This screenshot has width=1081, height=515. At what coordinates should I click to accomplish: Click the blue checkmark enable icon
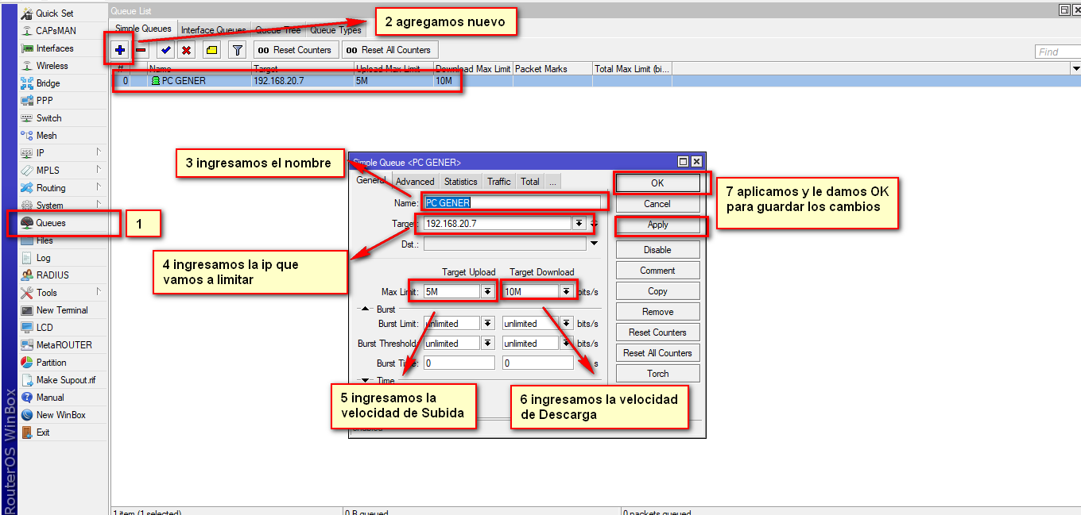[165, 50]
